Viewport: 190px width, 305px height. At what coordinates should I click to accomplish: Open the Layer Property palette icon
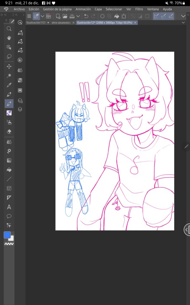click(20, 101)
